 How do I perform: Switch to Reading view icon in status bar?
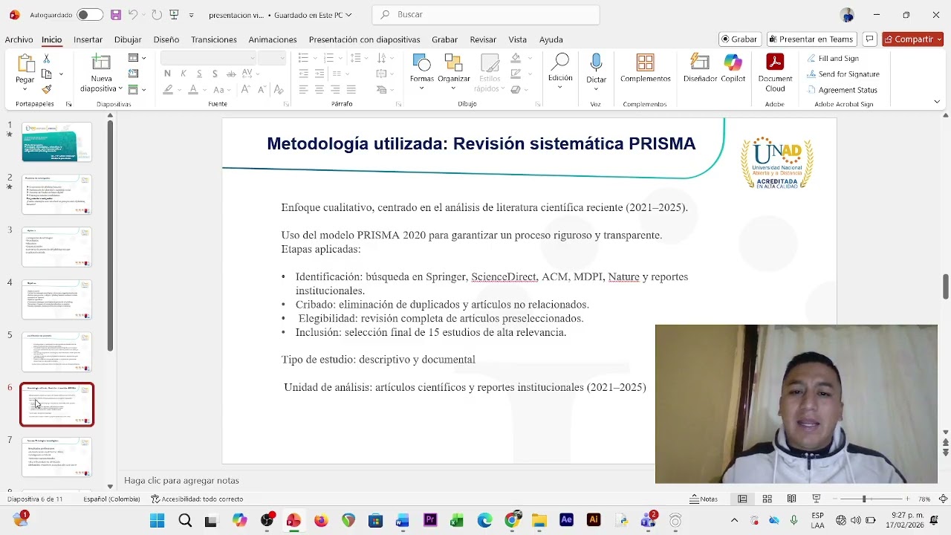point(791,499)
